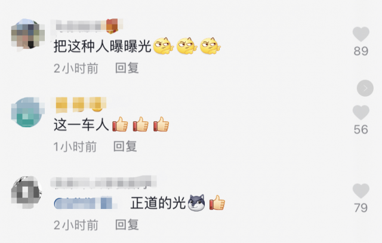Tap the first smirking cat emoji
The width and height of the screenshot is (382, 243).
pos(163,46)
